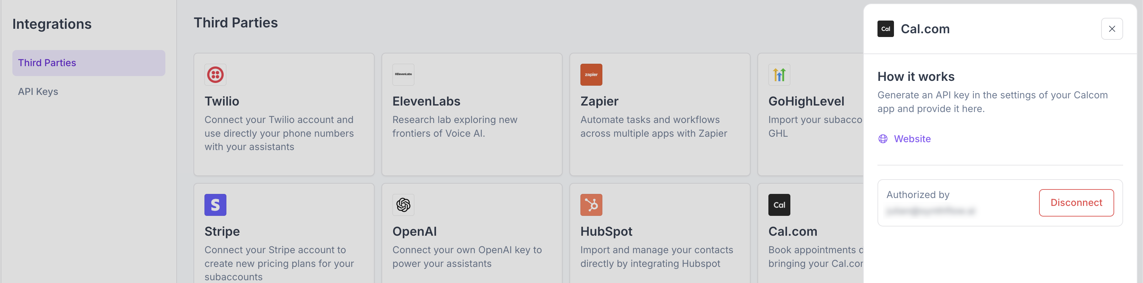
Task: Click the Cal.com icon in integrations grid
Action: click(x=779, y=205)
